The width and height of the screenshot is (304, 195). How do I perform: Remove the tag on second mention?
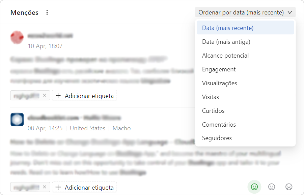pos(45,187)
